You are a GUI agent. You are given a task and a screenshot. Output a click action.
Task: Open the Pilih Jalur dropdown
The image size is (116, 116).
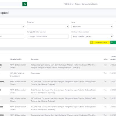[92, 27]
